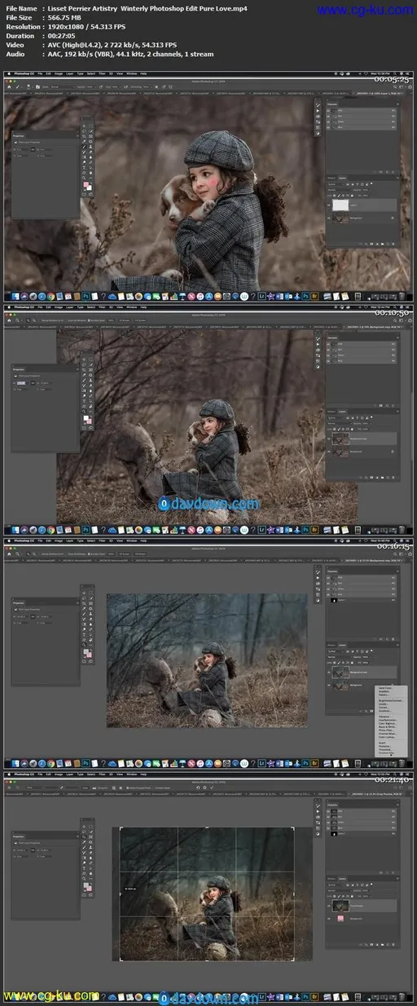
Task: Click the Apple menu in the 00:10:50 frame
Action: coord(8,307)
